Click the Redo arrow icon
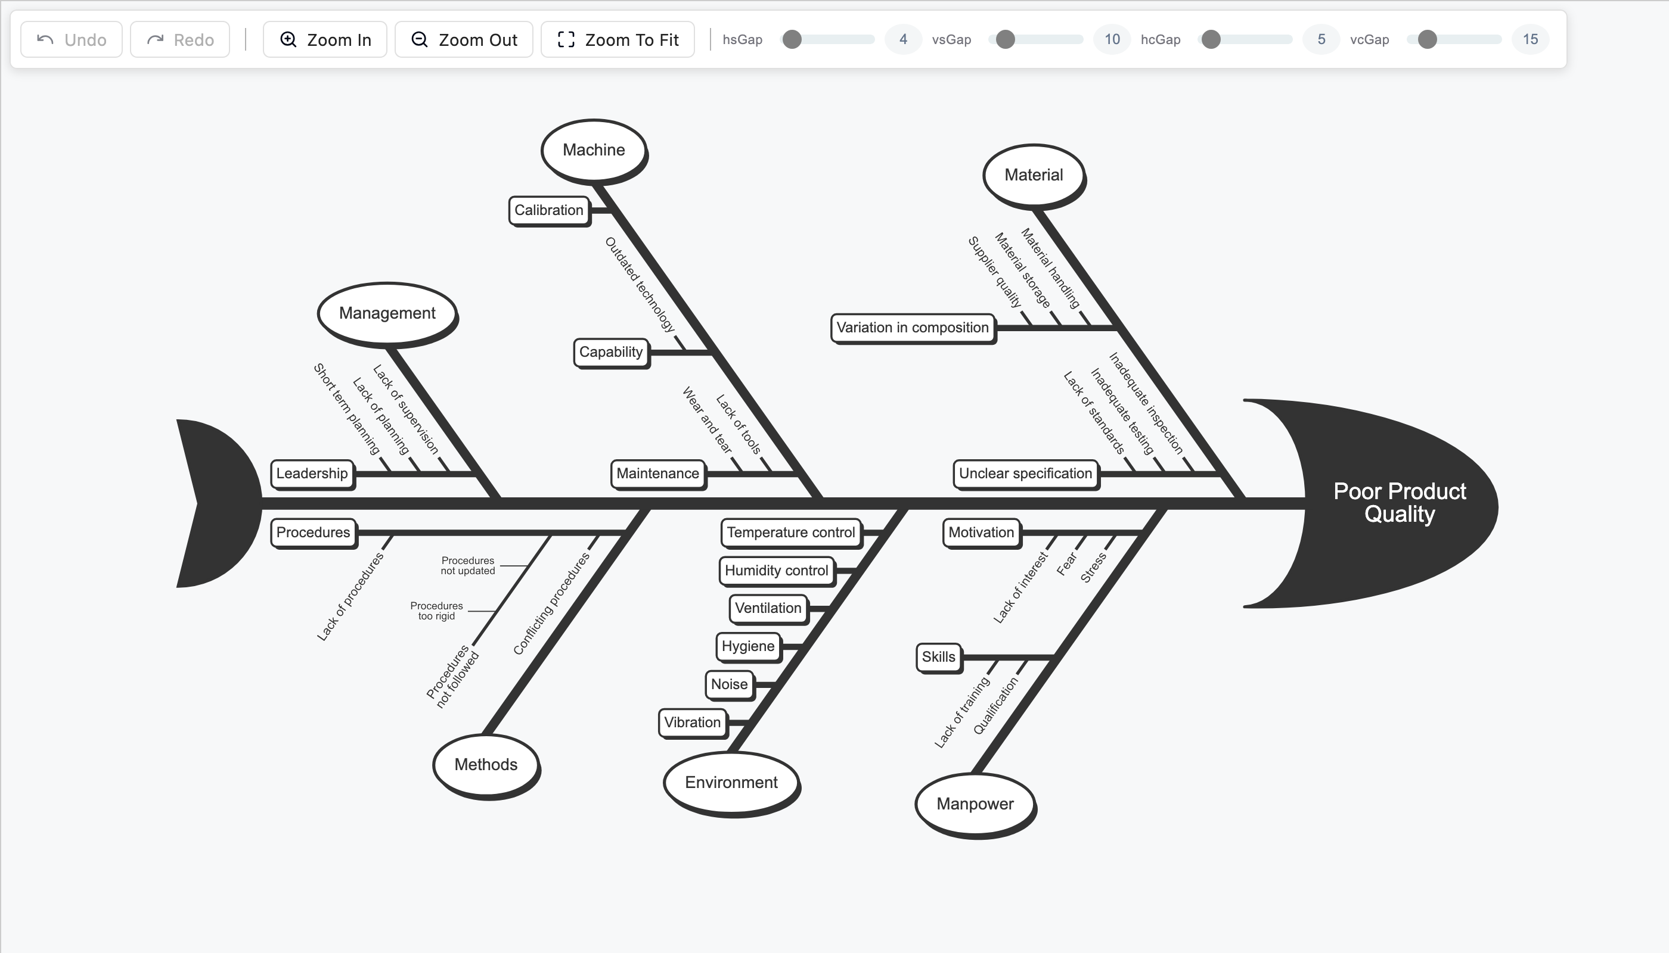Screen dimensions: 1669x953 point(155,40)
